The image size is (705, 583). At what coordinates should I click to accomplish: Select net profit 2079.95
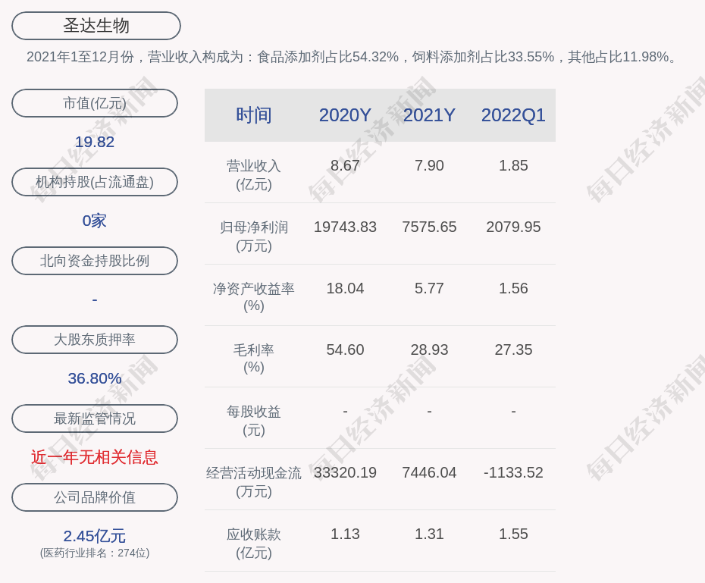pos(513,227)
